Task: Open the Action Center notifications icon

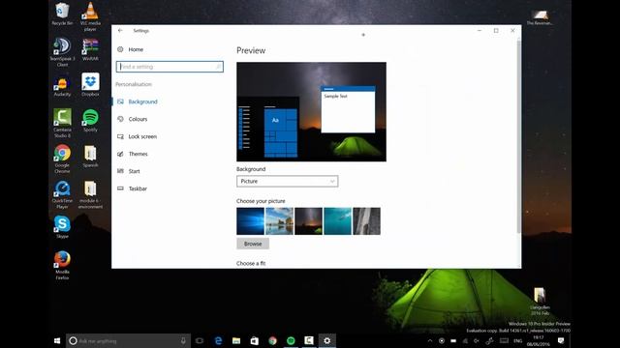Action: pyautogui.click(x=561, y=340)
